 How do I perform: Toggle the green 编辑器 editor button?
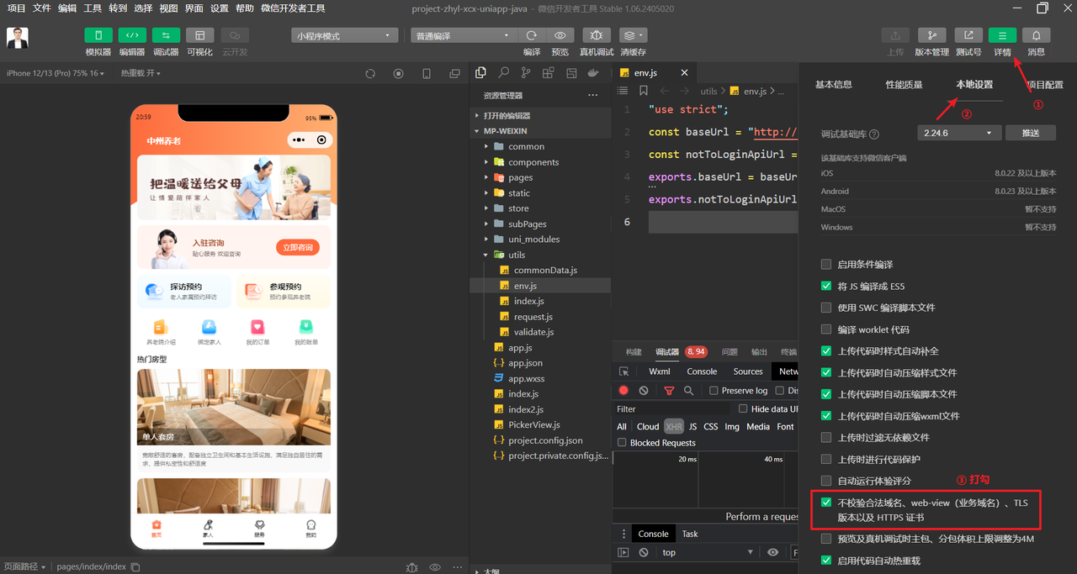[x=132, y=35]
